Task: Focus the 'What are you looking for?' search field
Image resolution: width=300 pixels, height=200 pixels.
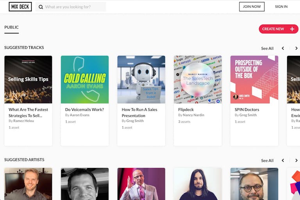Action: point(71,7)
